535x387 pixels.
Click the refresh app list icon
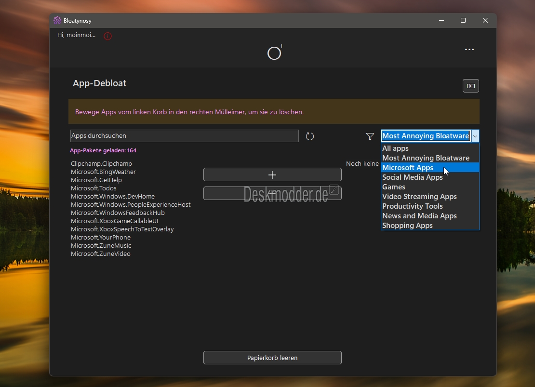click(x=310, y=136)
